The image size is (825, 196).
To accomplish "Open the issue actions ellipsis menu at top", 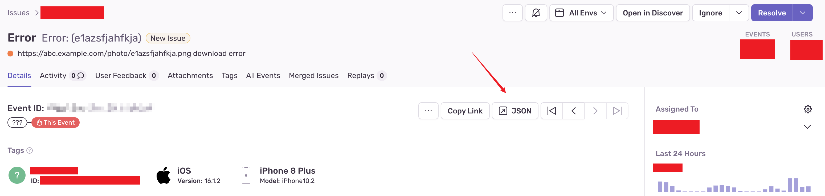I will point(512,13).
